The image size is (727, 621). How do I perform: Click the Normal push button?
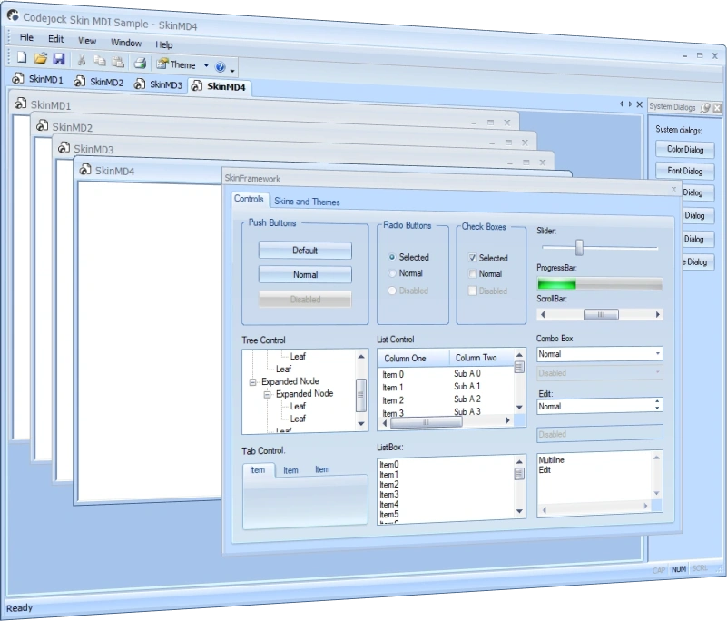pyautogui.click(x=305, y=274)
